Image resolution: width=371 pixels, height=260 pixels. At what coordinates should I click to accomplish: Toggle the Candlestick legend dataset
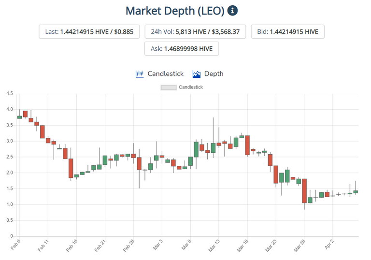[182, 87]
